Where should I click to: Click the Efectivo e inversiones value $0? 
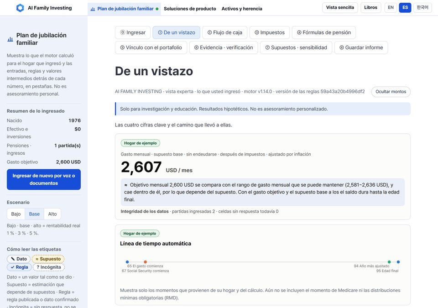78,129
